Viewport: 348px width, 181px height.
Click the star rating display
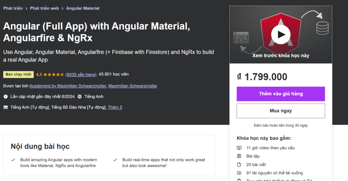[x=54, y=75]
